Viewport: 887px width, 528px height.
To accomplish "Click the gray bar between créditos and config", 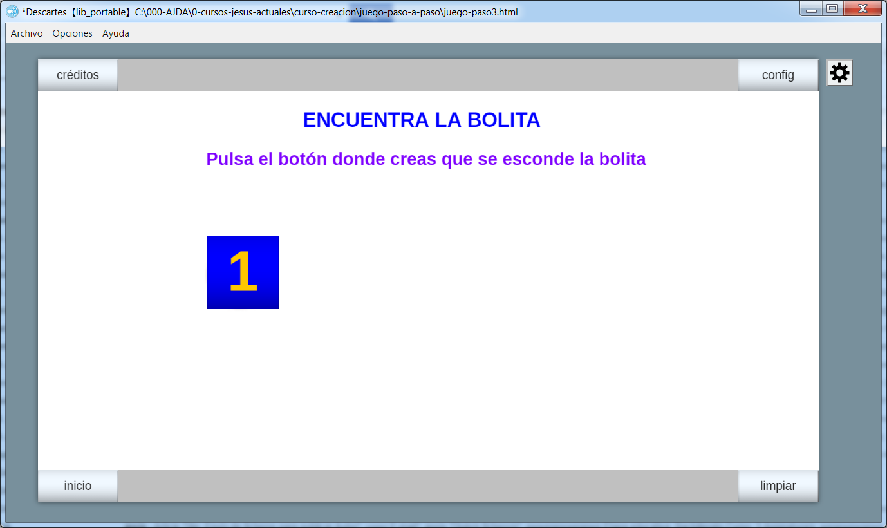I will tap(428, 75).
